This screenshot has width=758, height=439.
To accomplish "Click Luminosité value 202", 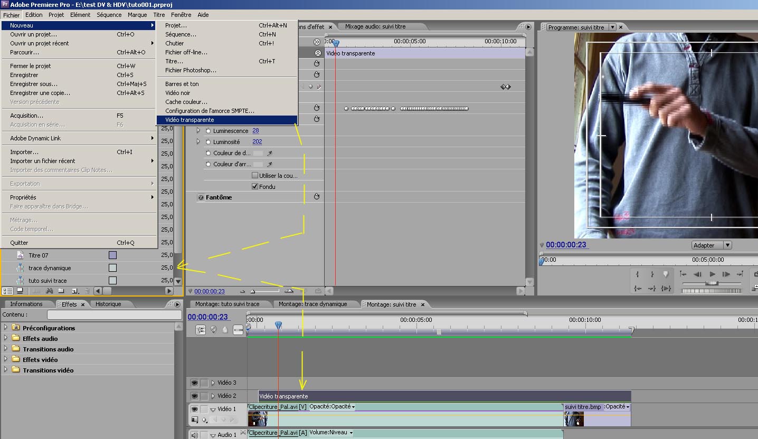I will point(257,142).
